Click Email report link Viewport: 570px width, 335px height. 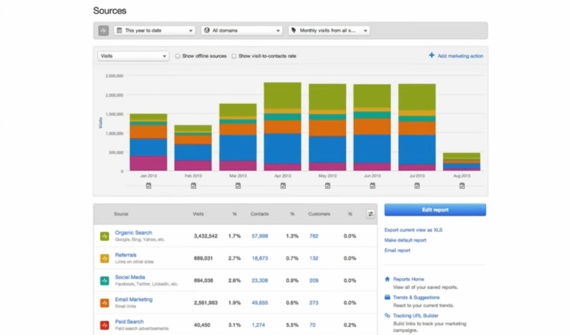click(x=397, y=250)
